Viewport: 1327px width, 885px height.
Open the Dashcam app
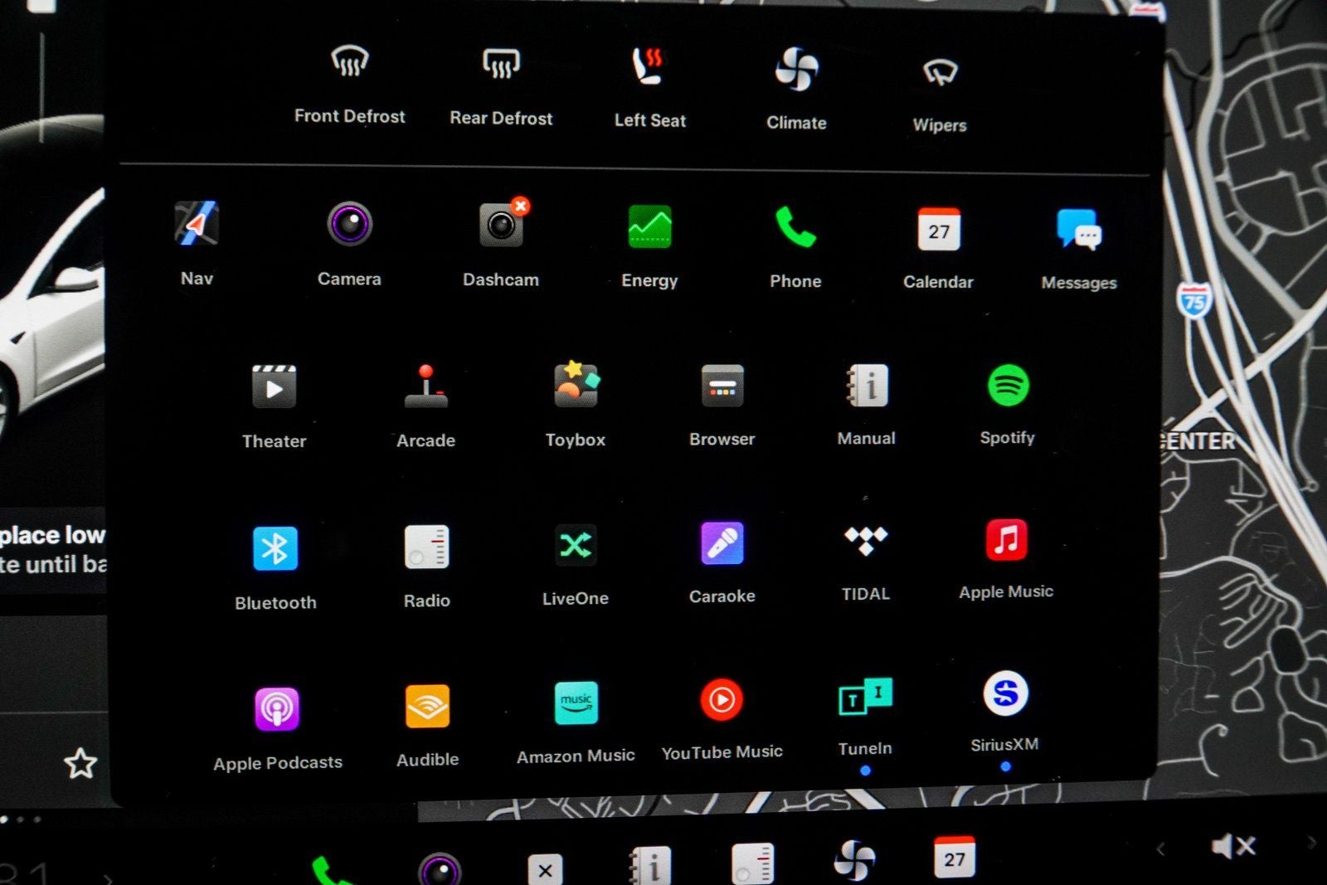click(501, 226)
